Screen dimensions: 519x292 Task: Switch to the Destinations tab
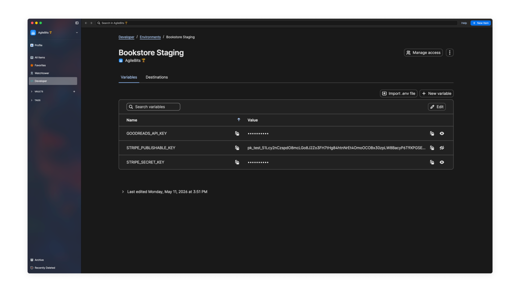[x=157, y=77]
